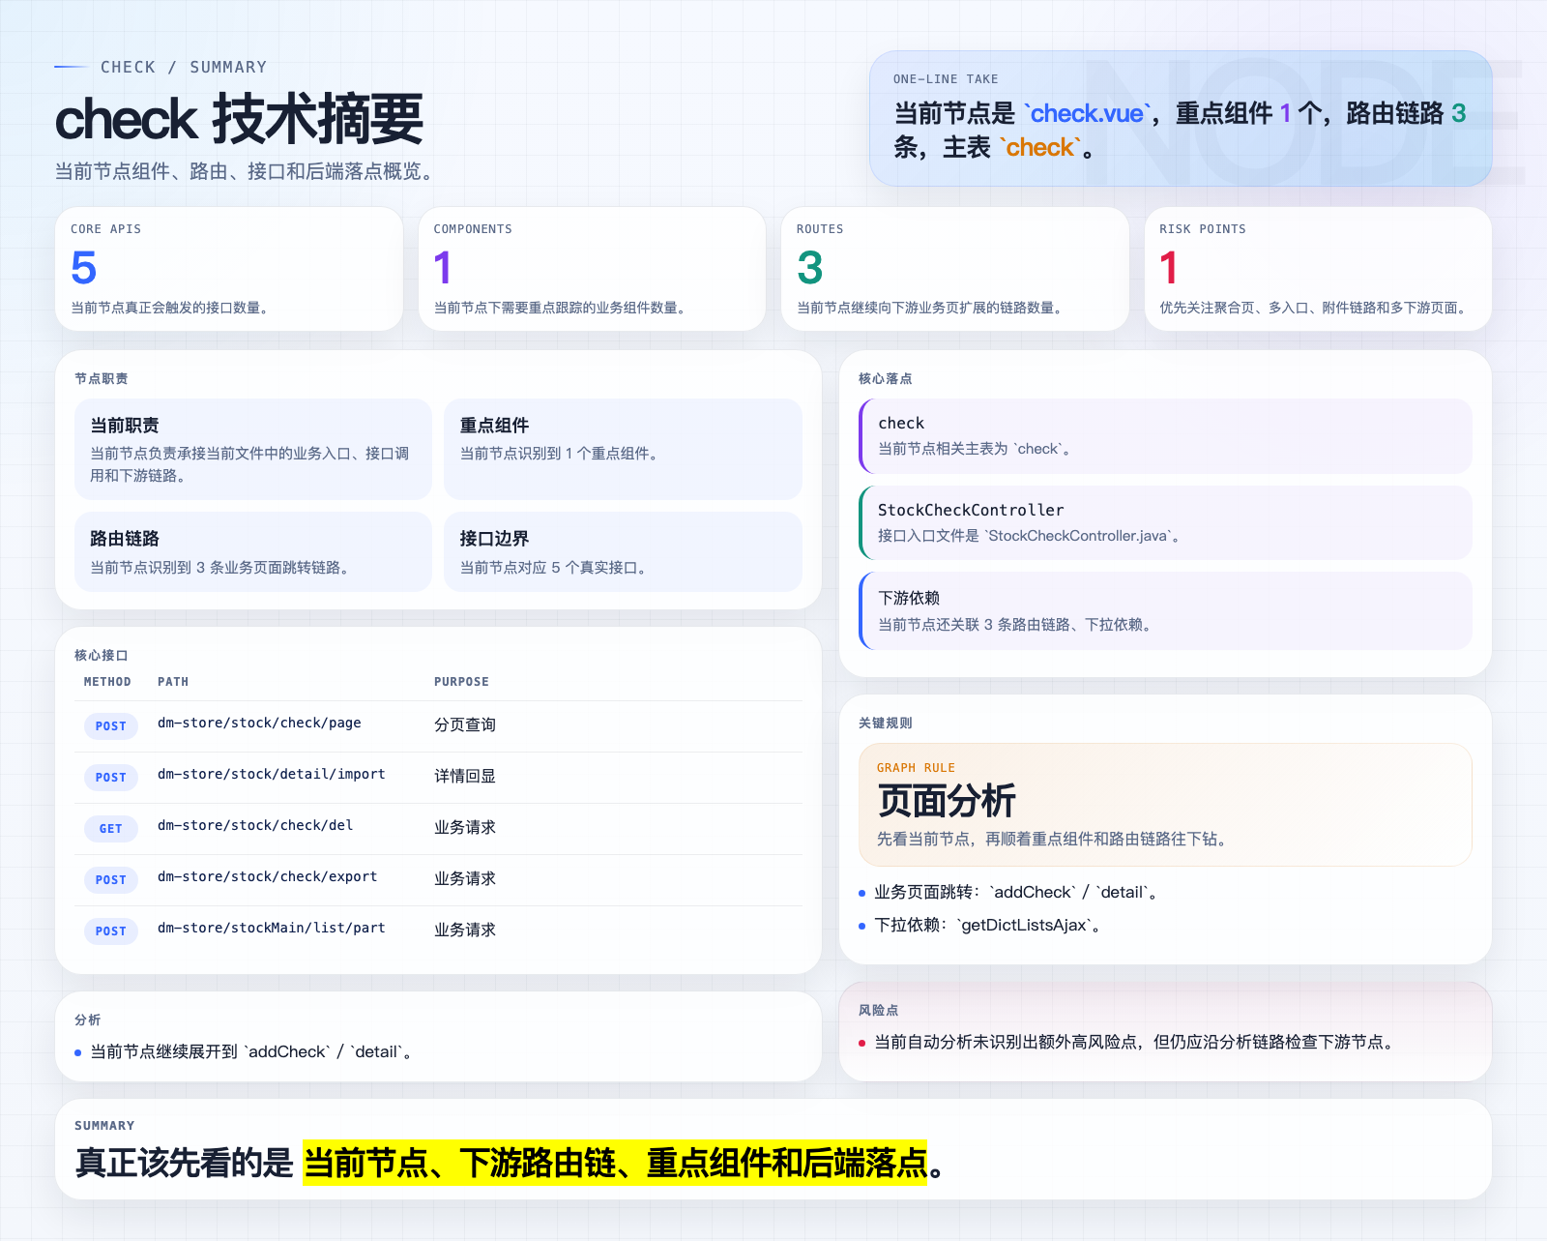
Task: Click the METHOD column header
Action: point(107,682)
